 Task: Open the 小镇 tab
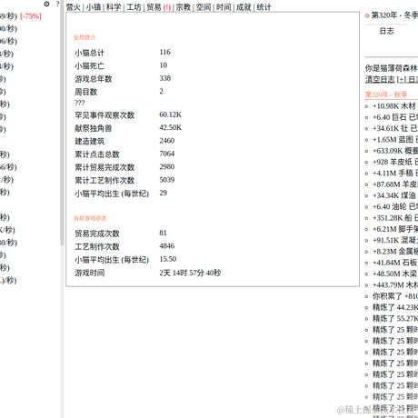click(94, 7)
